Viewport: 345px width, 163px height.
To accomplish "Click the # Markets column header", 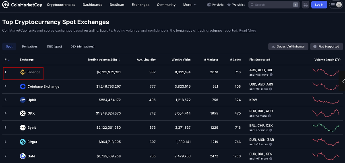I will point(211,60).
